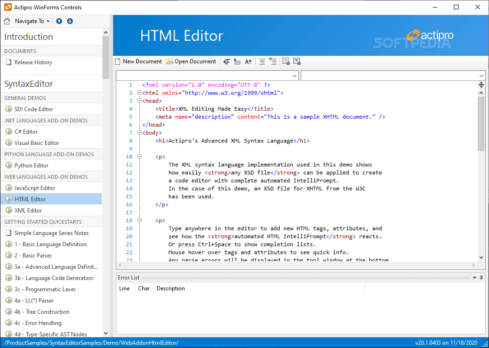The image size is (489, 348).
Task: Open Release History document
Action: point(51,62)
